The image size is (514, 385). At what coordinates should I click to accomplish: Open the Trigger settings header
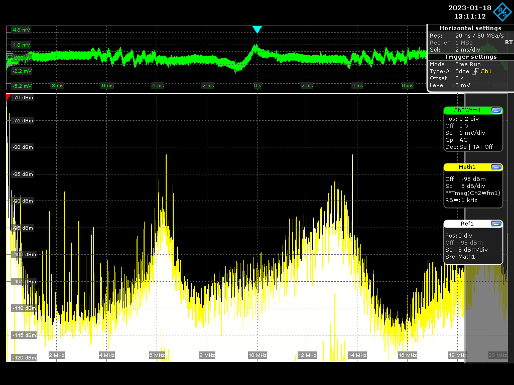click(470, 57)
